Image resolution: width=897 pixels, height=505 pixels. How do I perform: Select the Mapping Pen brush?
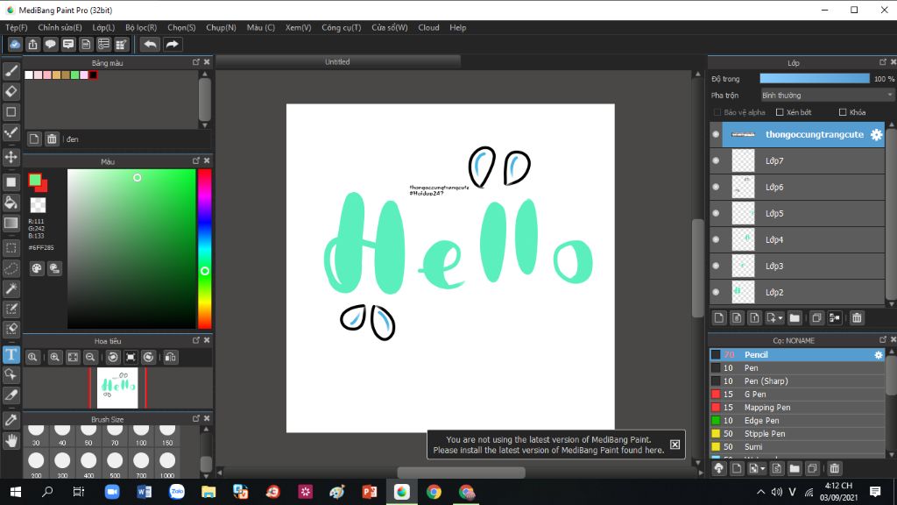click(797, 407)
